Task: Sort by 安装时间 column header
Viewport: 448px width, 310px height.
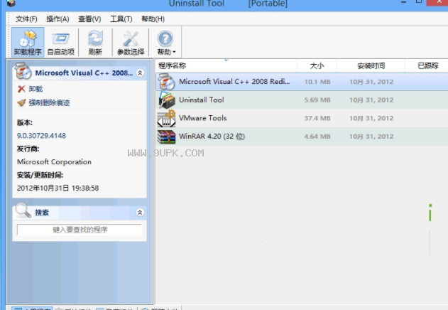Action: [371, 66]
